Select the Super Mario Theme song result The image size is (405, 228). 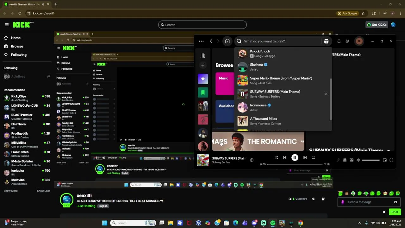(283, 80)
